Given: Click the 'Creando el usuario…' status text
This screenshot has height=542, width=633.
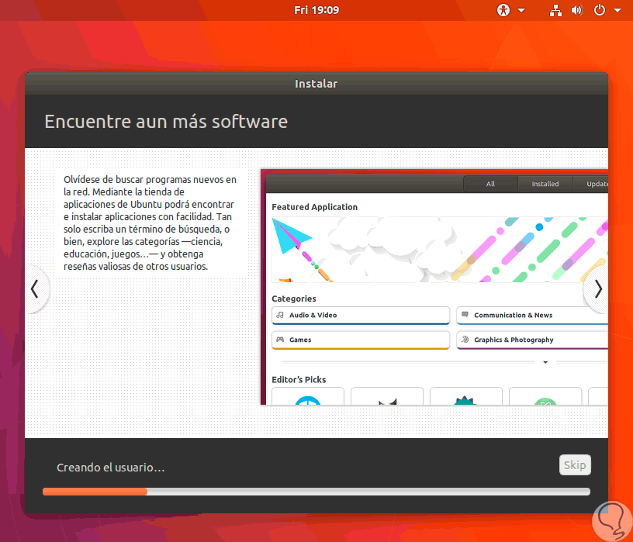Looking at the screenshot, I should pyautogui.click(x=111, y=468).
